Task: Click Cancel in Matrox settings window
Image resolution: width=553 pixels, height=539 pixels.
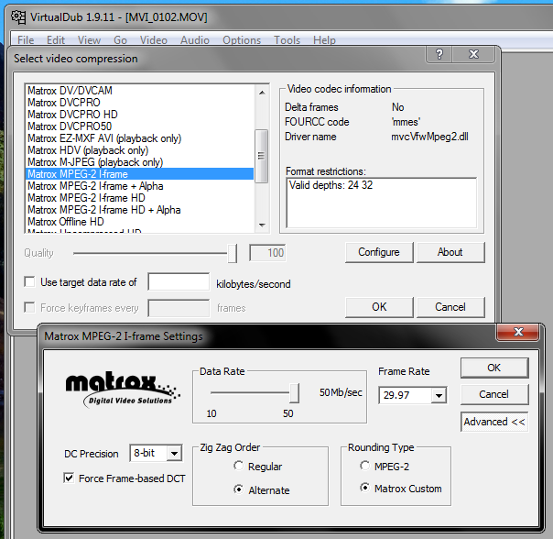Action: tap(494, 394)
